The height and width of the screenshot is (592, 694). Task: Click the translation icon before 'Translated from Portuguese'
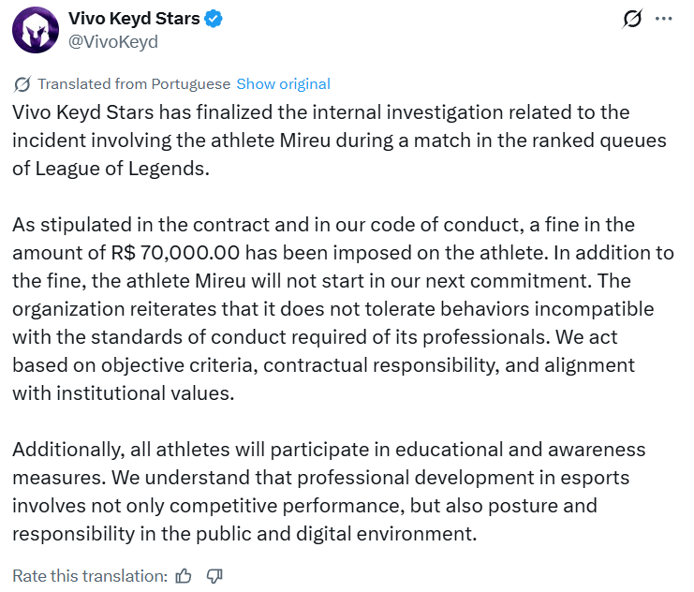[22, 84]
